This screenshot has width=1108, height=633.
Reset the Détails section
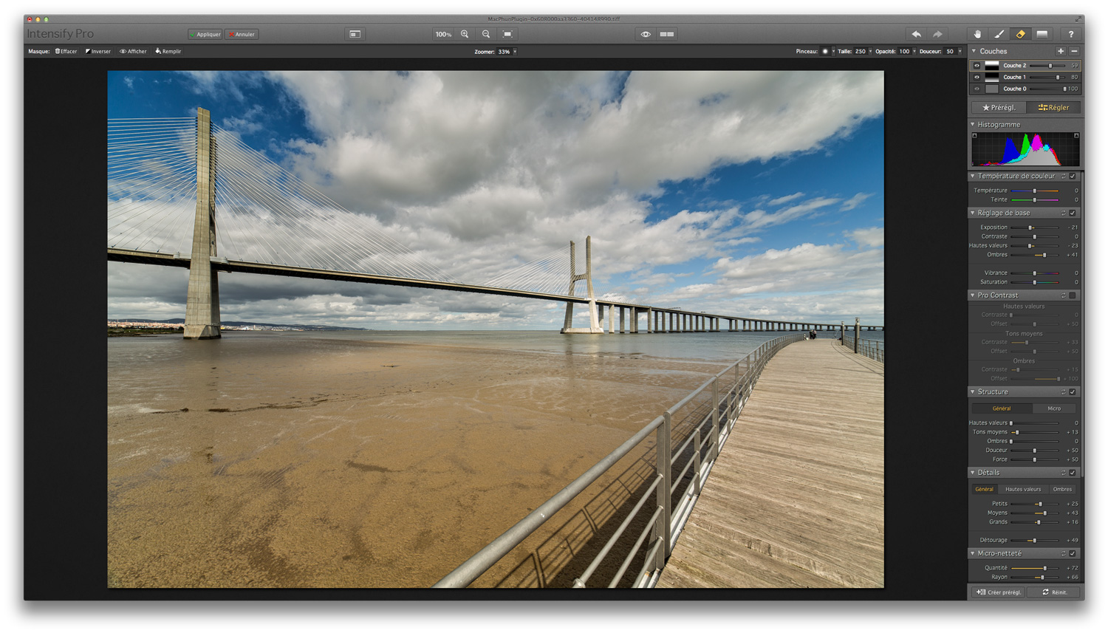1064,473
